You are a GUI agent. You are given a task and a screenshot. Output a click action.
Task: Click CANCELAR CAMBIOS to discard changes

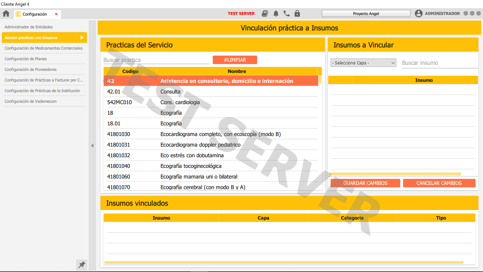click(x=439, y=183)
